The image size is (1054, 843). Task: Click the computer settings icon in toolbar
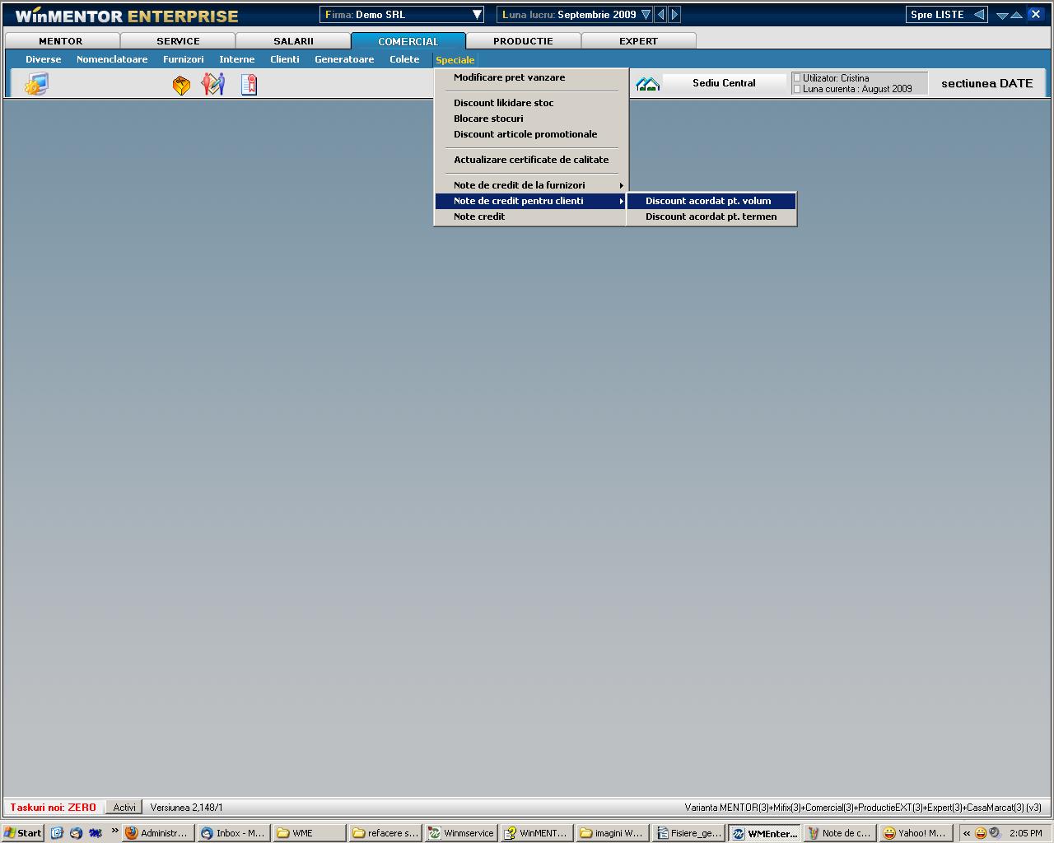[x=36, y=84]
